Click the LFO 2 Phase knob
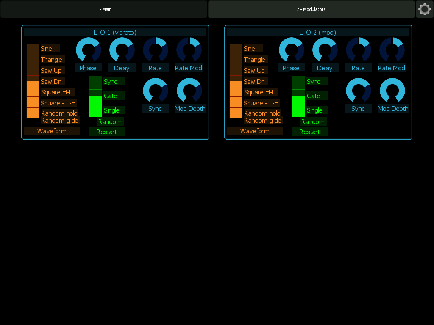Image resolution: width=434 pixels, height=325 pixels. 292,50
